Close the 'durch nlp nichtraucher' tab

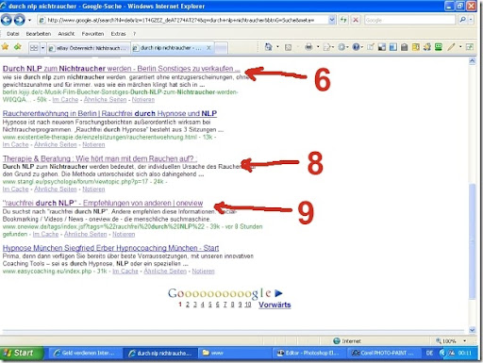(x=208, y=48)
